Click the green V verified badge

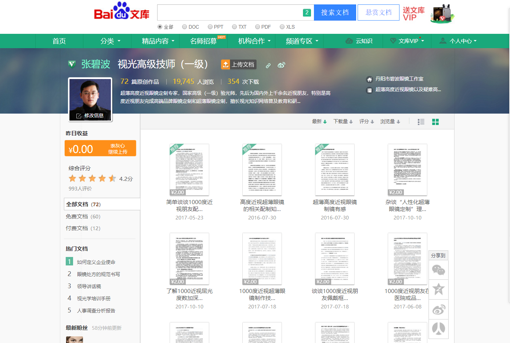[x=72, y=64]
